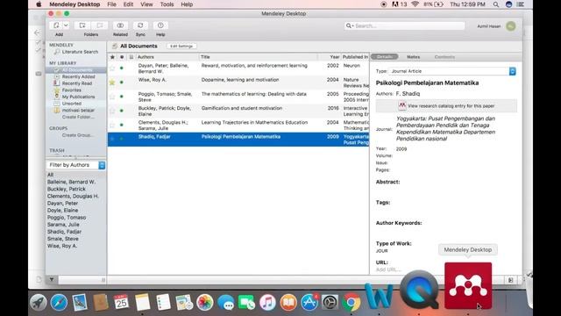Click Create Folder... in the sidebar
Image resolution: width=561 pixels, height=316 pixels.
78,117
